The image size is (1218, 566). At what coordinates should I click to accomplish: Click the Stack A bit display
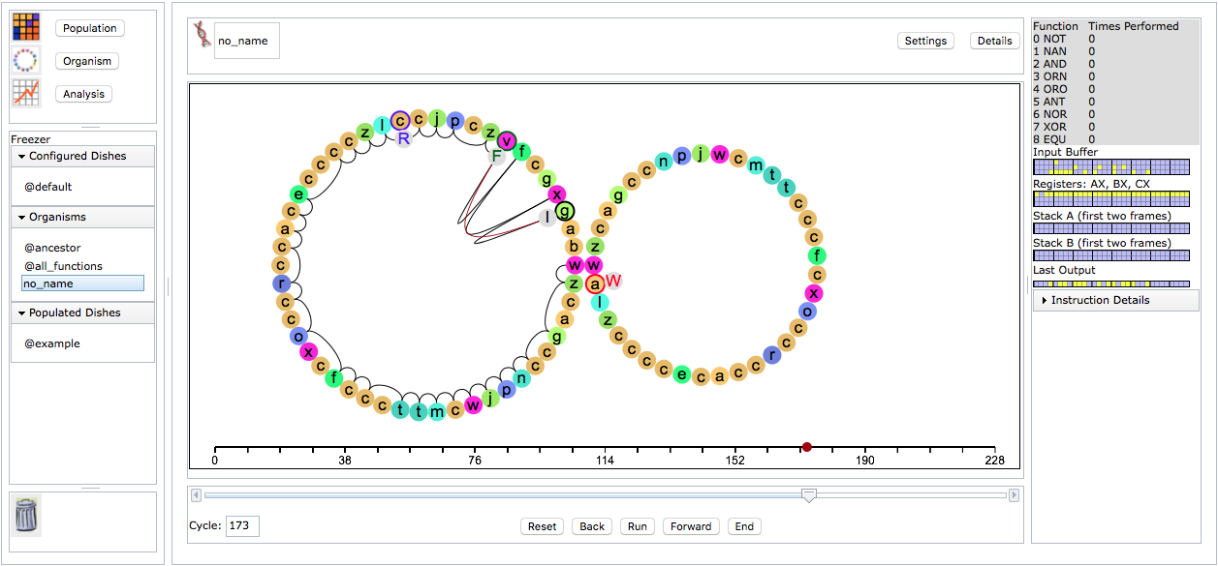[1110, 228]
